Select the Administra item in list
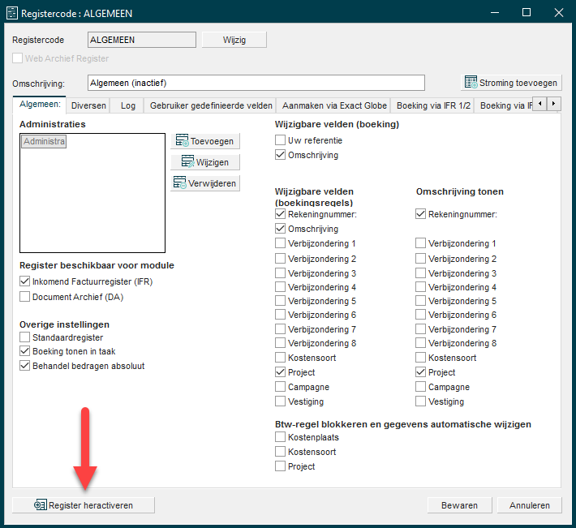 coord(44,141)
